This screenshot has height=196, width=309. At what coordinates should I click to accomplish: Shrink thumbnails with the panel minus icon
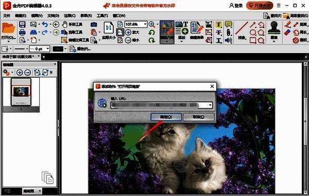pyautogui.click(x=28, y=73)
